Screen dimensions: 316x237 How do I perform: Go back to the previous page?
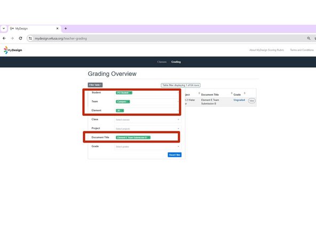click(4, 38)
